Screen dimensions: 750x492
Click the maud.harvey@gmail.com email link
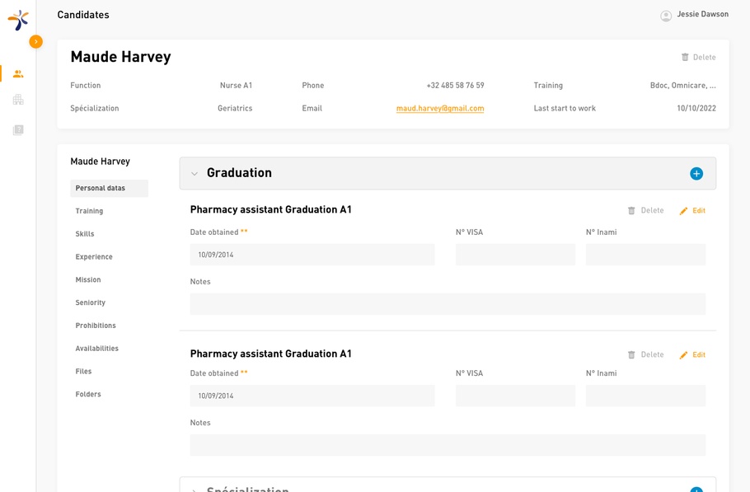(439, 109)
